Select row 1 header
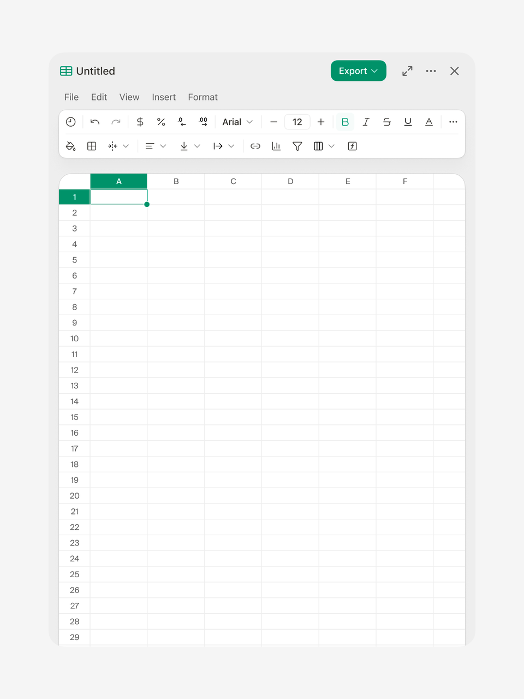 (74, 197)
